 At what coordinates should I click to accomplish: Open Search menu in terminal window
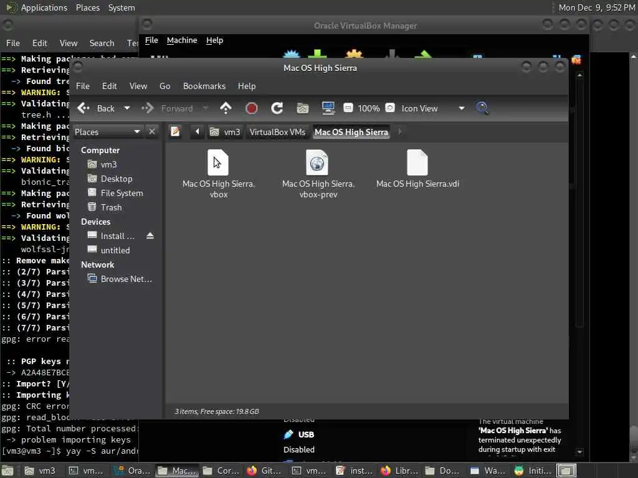(x=102, y=43)
